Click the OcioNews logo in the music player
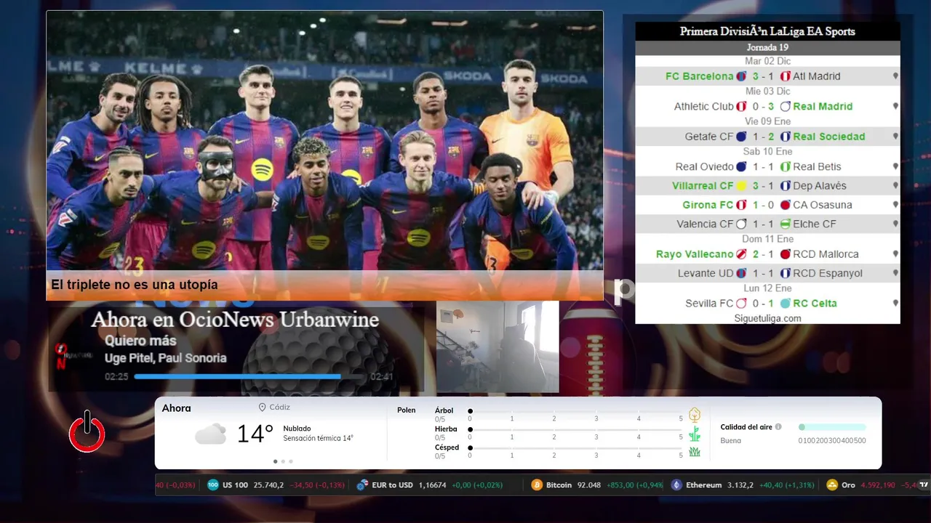 pos(73,355)
